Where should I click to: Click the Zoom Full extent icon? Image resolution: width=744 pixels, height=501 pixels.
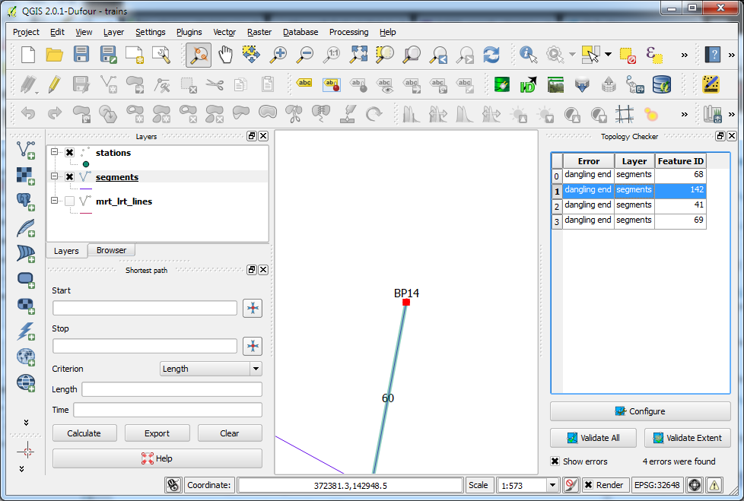click(x=358, y=55)
